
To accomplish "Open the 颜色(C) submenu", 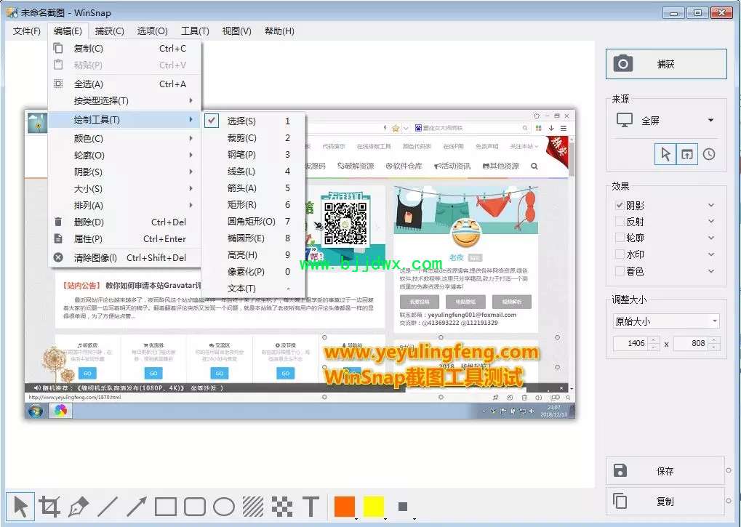I will (x=125, y=138).
